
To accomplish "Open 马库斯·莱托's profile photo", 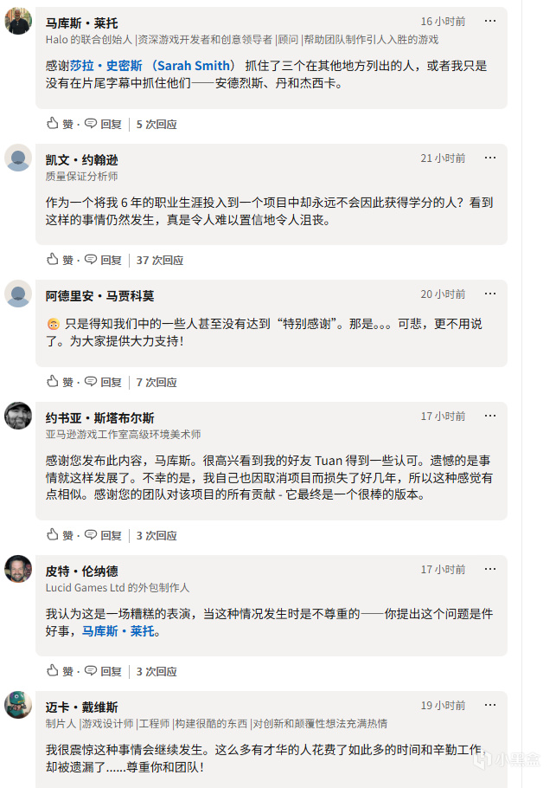I will click(18, 21).
